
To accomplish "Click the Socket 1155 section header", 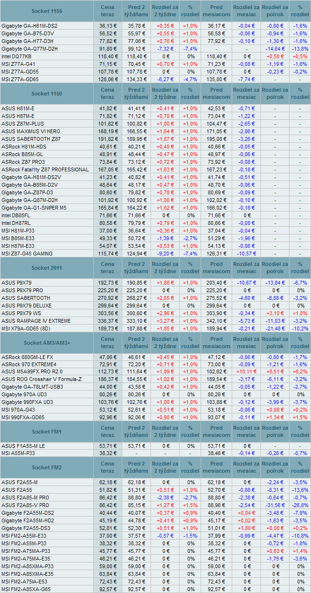I will click(46, 11).
